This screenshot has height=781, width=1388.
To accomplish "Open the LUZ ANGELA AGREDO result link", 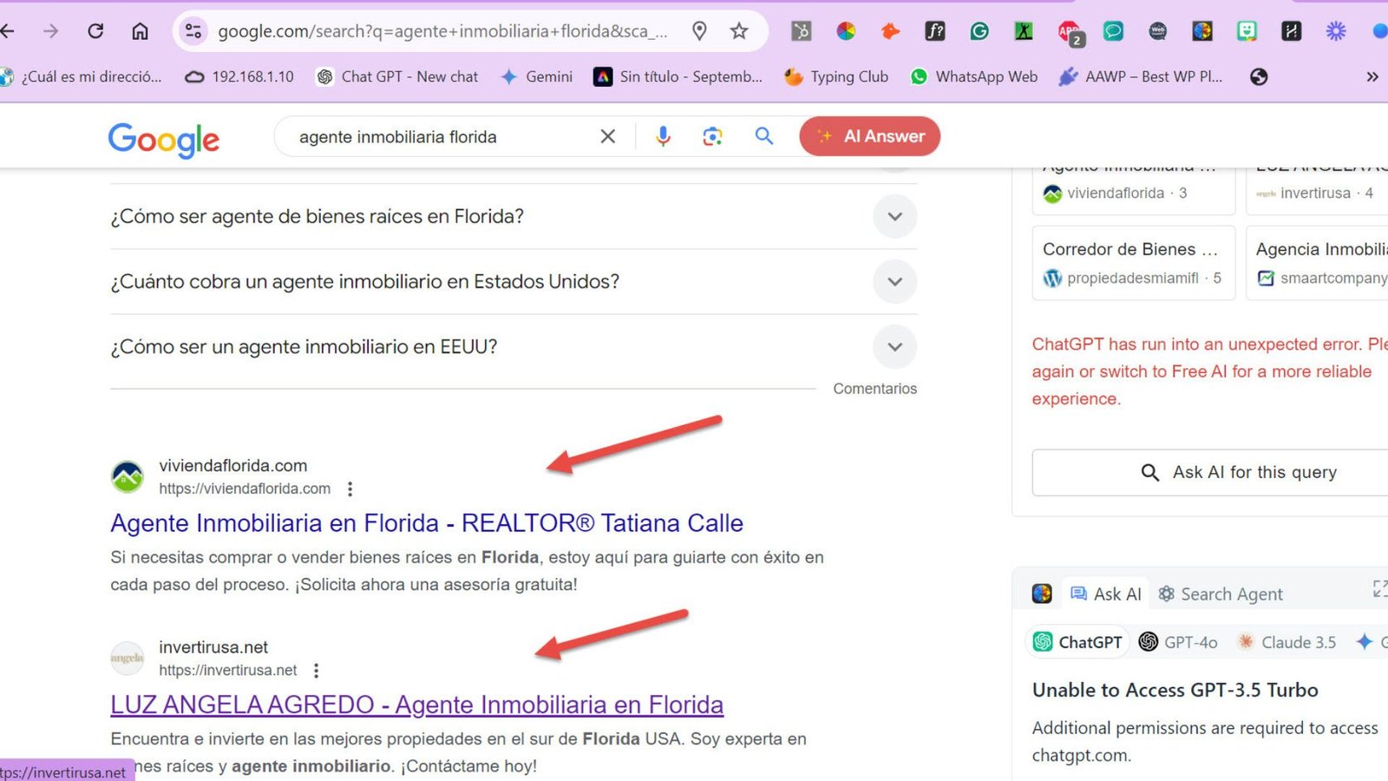I will pyautogui.click(x=416, y=705).
